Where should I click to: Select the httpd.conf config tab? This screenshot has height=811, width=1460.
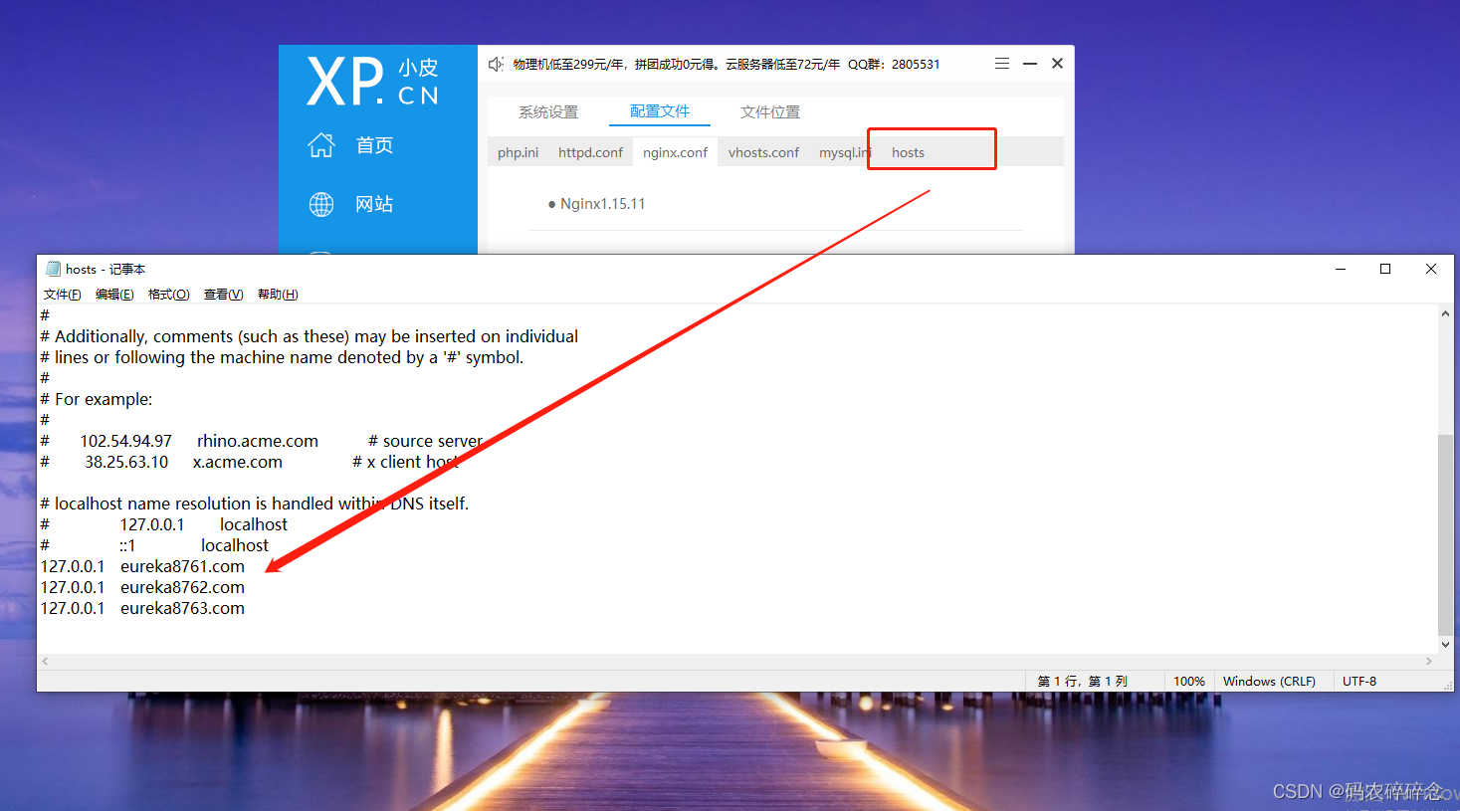tap(590, 152)
